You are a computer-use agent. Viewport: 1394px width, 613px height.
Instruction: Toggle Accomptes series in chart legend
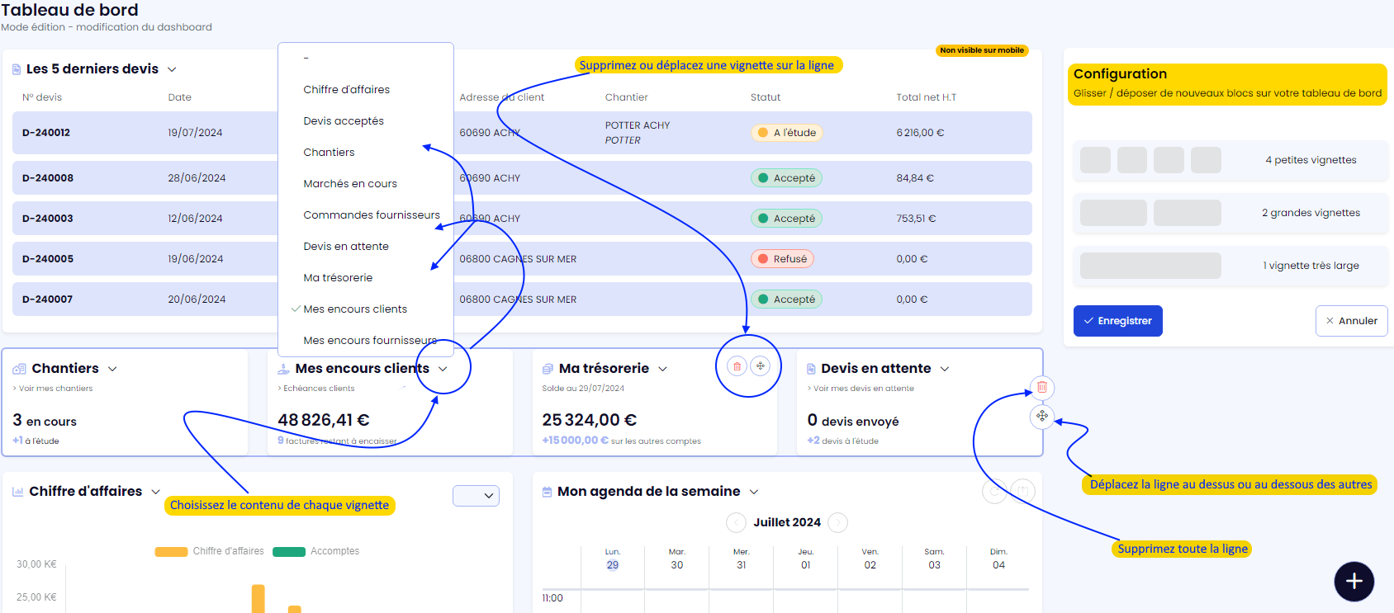[315, 551]
